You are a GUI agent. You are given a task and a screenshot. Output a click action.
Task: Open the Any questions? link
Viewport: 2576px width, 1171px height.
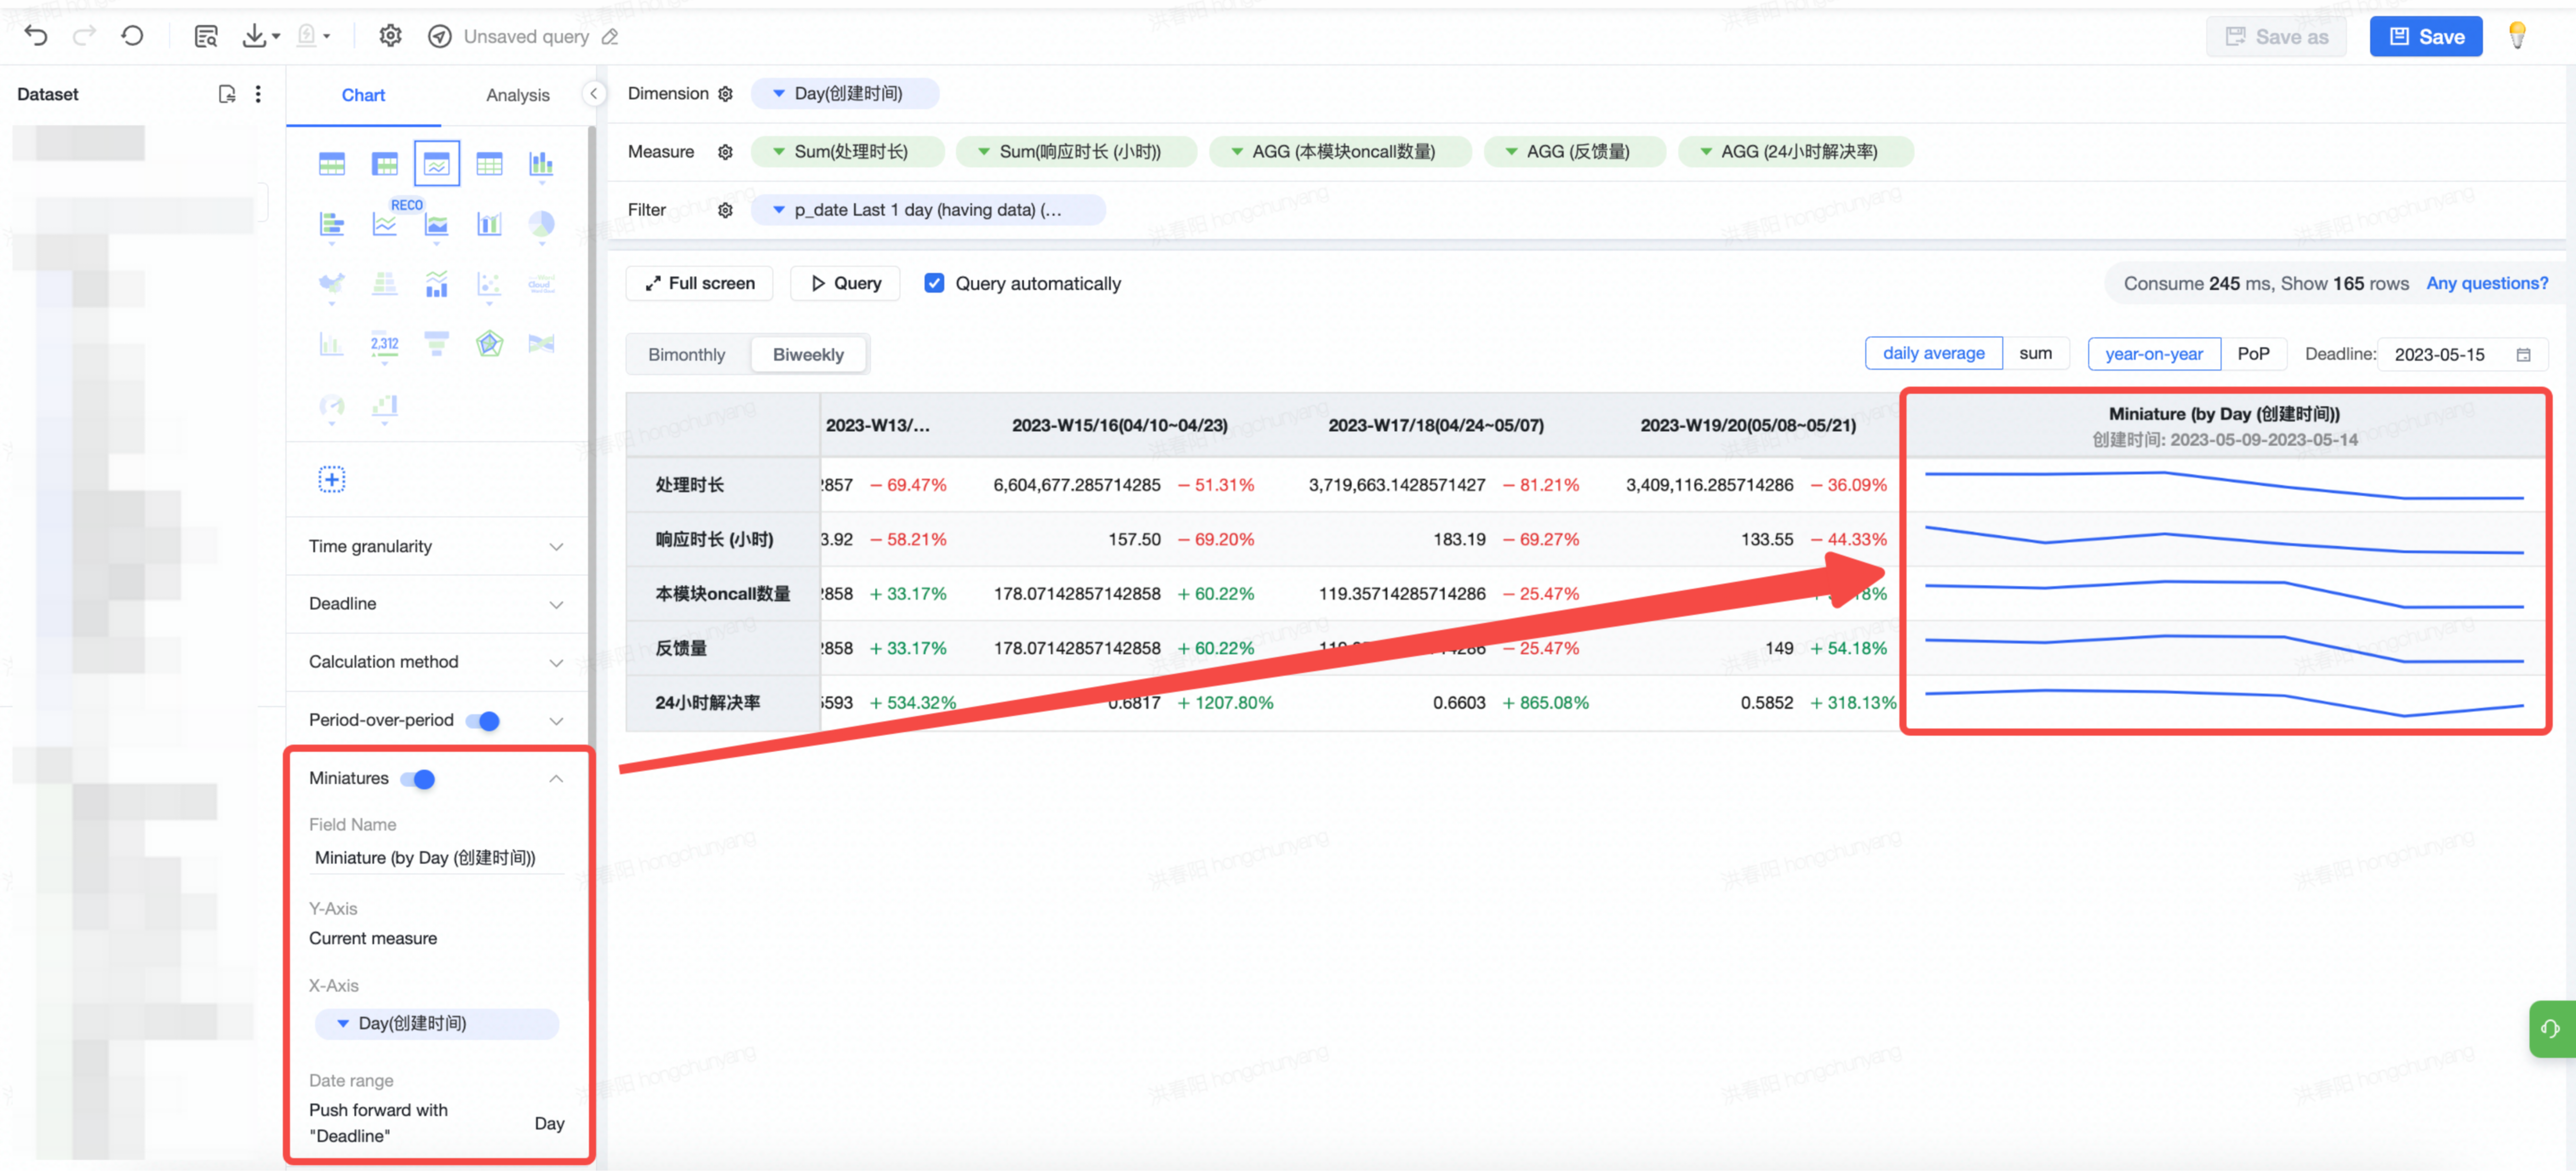(2486, 283)
